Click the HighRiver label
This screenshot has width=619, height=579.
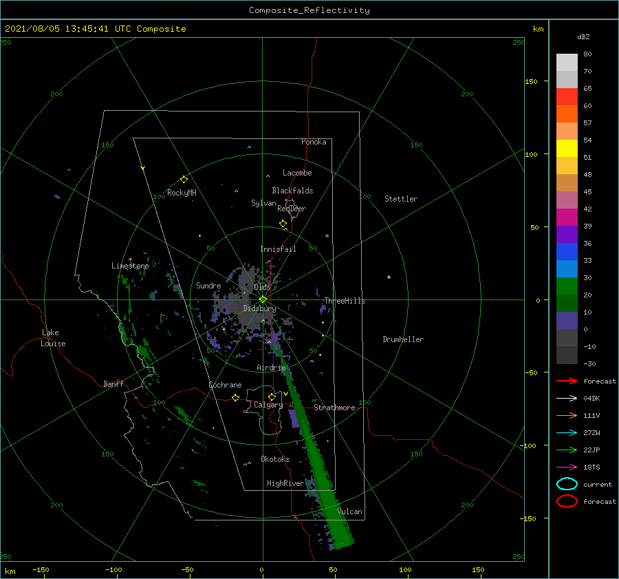285,483
